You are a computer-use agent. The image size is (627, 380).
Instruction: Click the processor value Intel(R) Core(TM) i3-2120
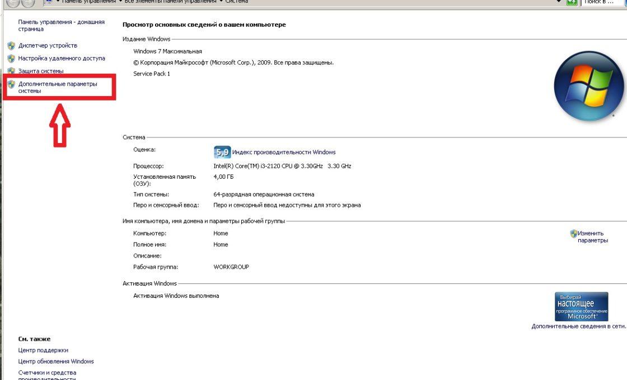coord(282,166)
